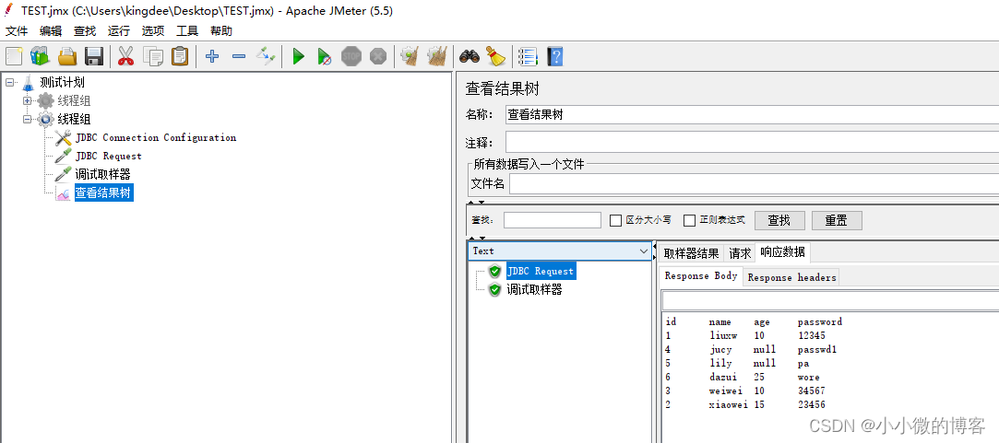Screen dimensions: 999x443
Task: Select 调试取样器 in test plan tree
Action: point(102,174)
